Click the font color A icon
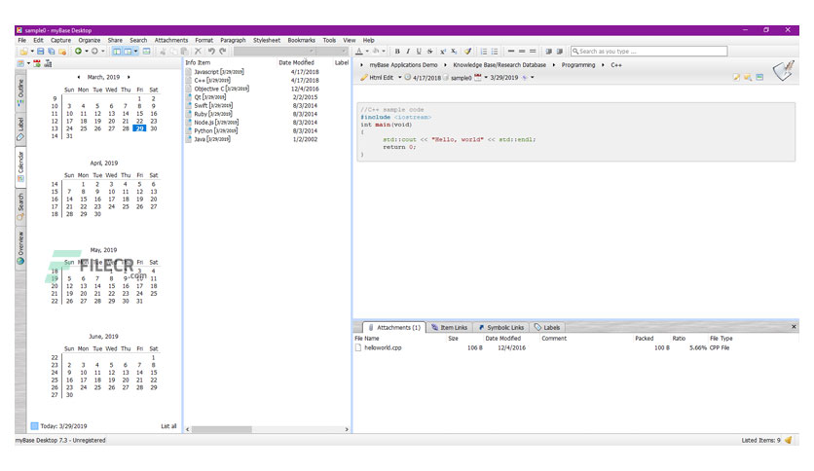814x471 pixels. (x=358, y=51)
